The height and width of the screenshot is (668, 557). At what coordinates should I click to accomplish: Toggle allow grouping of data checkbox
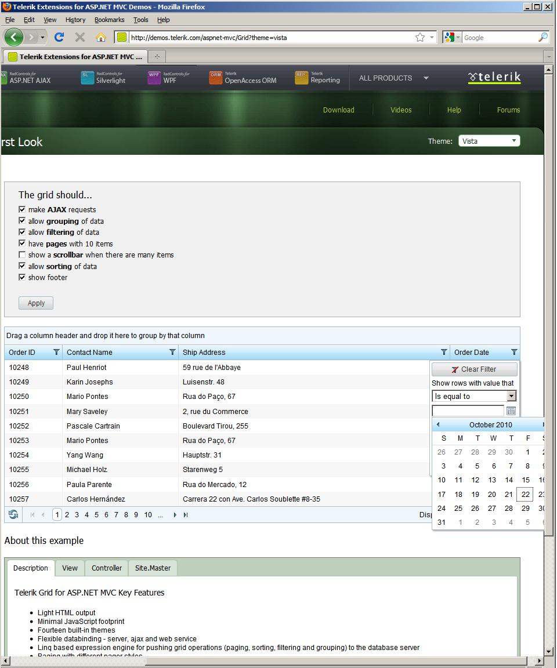click(x=22, y=221)
